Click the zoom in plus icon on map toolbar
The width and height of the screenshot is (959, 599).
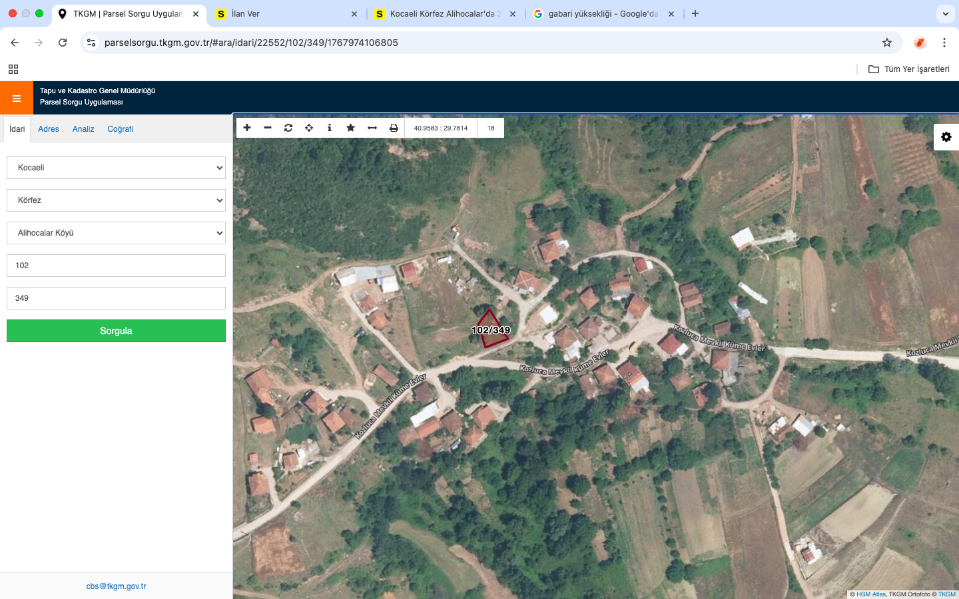(247, 128)
